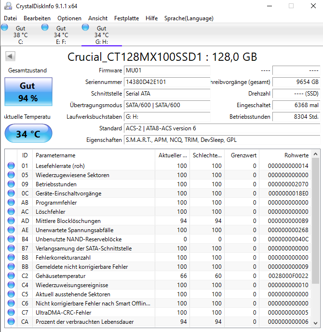Click the Parametername column header
Viewport: 323px width, 332px height.
[x=94, y=155]
